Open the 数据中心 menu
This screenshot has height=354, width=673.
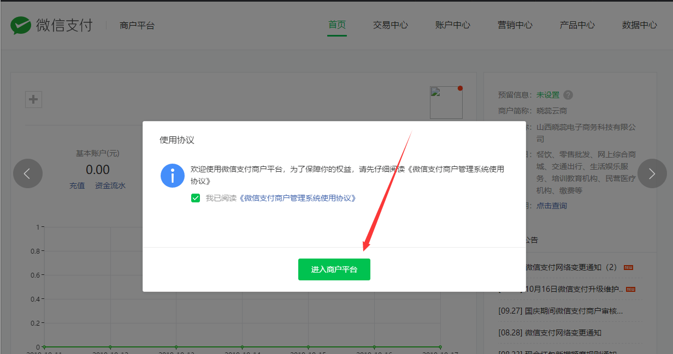(640, 25)
